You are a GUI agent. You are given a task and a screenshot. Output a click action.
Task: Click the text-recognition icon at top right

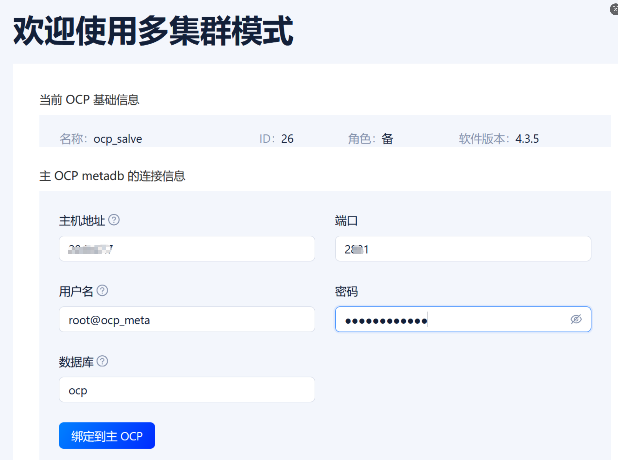(x=615, y=9)
